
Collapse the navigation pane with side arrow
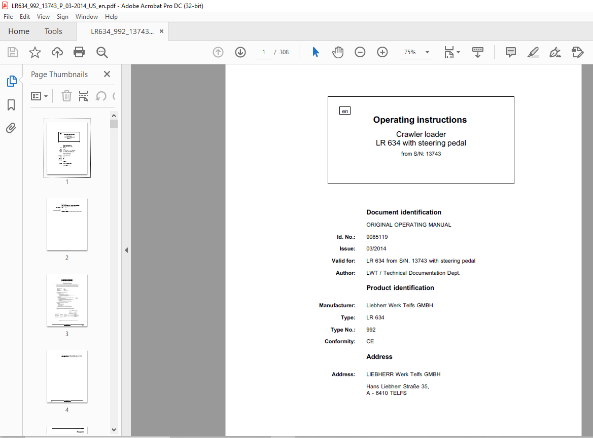click(x=126, y=250)
